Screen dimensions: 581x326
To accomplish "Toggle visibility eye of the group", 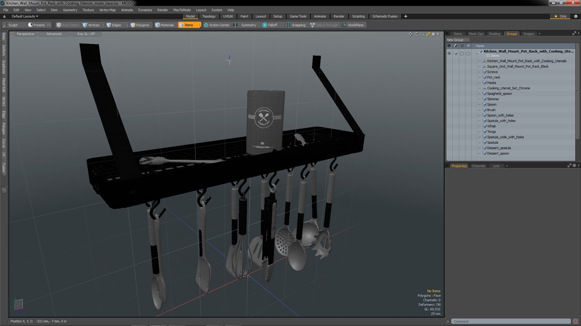I will coord(449,53).
